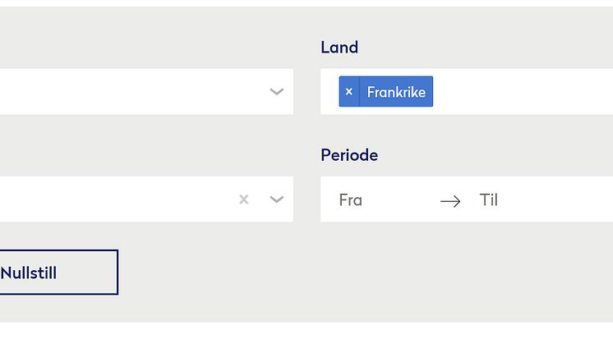Viewport: 613px width, 344px height.
Task: Click the Fra date field
Action: click(x=351, y=200)
